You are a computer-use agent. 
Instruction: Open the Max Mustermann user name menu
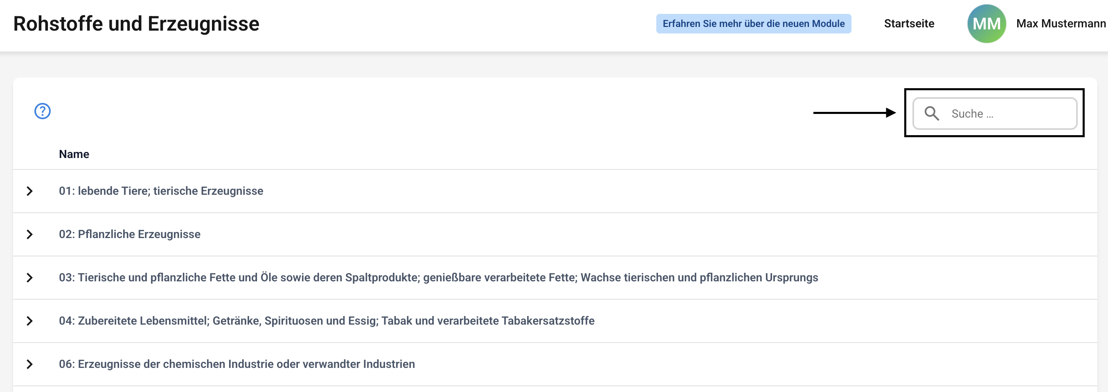click(1060, 24)
